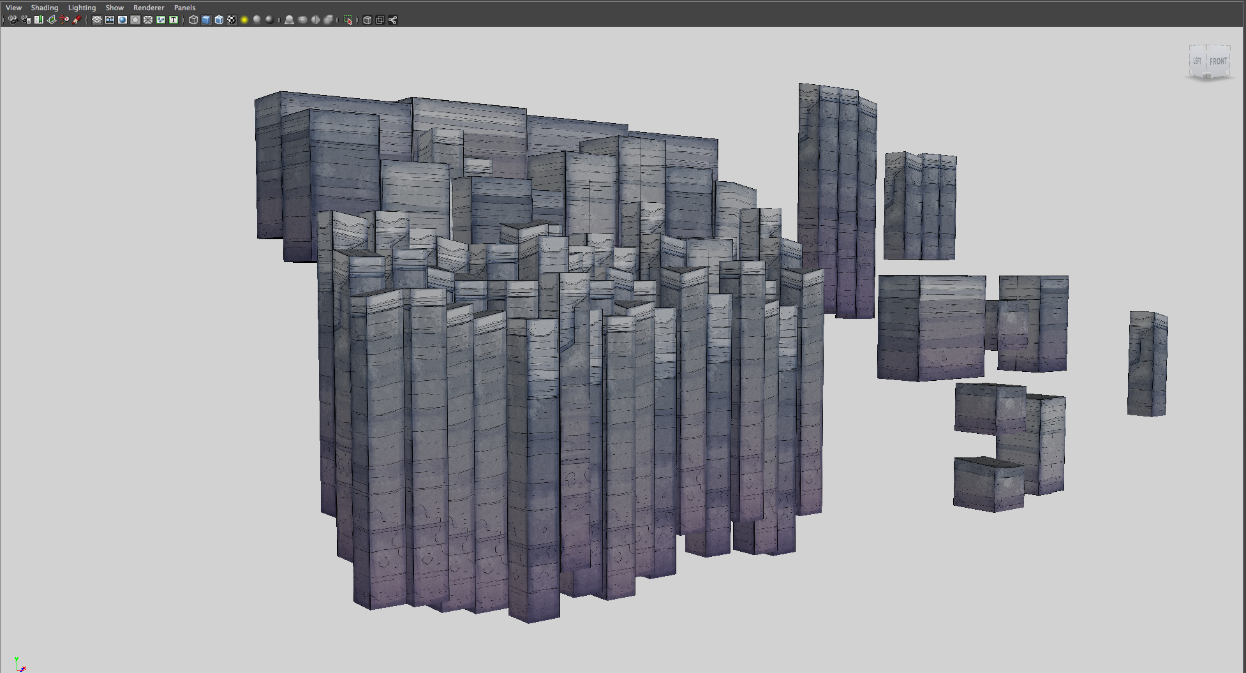Activate the 2D Pan/Zoom tool
1246x673 pixels.
click(64, 20)
